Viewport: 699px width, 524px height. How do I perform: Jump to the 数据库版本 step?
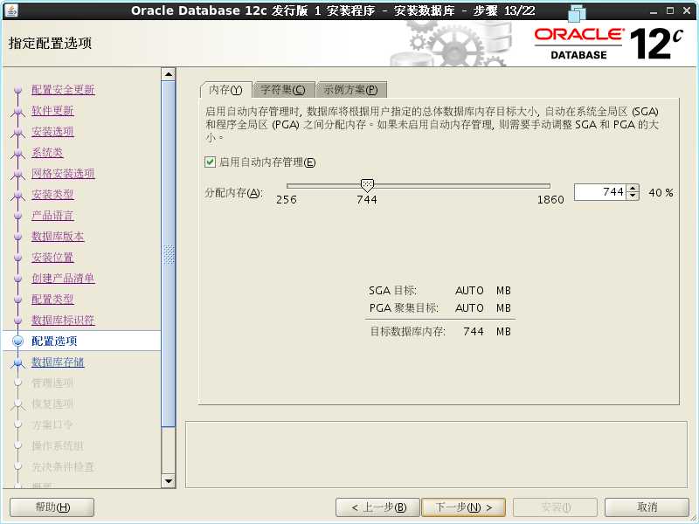click(58, 236)
